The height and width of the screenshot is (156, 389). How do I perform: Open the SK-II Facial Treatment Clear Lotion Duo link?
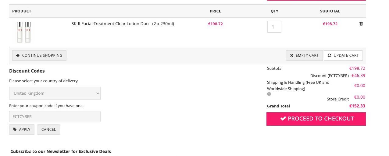click(123, 24)
